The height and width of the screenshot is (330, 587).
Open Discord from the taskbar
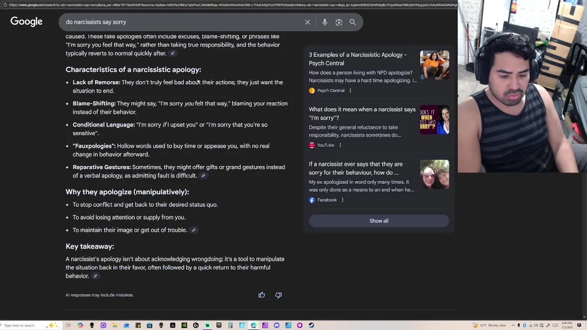[x=277, y=325]
